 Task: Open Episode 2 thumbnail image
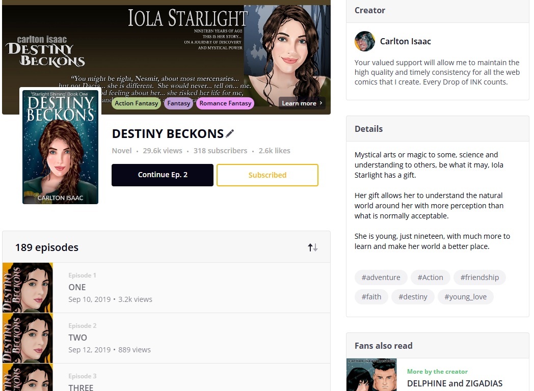coord(28,338)
